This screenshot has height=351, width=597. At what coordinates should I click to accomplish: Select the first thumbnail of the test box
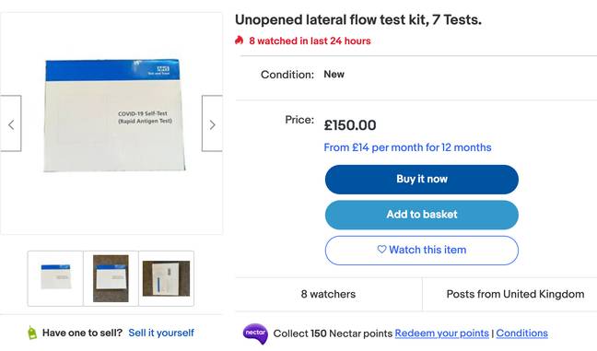tap(55, 278)
